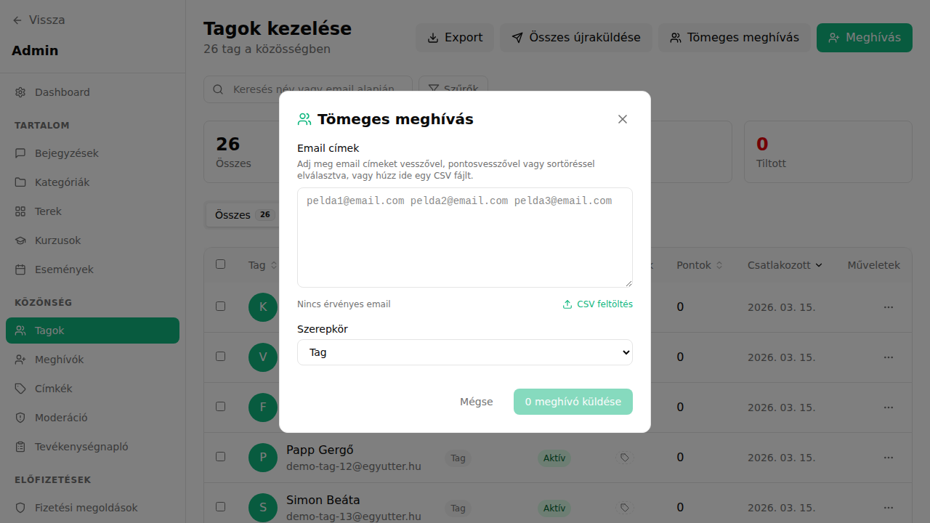Viewport: 930px width, 523px height.
Task: Open the actions menu for Papp Gergő
Action: (x=888, y=458)
